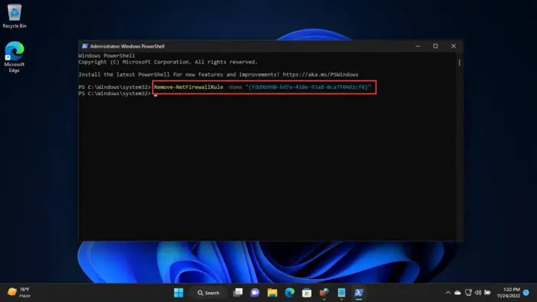
Task: Open the Windows Start menu
Action: (179, 293)
